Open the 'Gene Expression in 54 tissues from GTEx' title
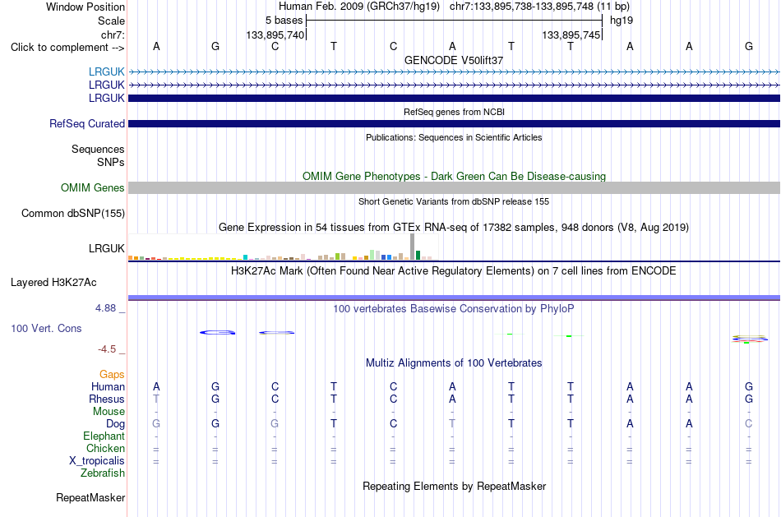781x517 pixels. [x=454, y=227]
